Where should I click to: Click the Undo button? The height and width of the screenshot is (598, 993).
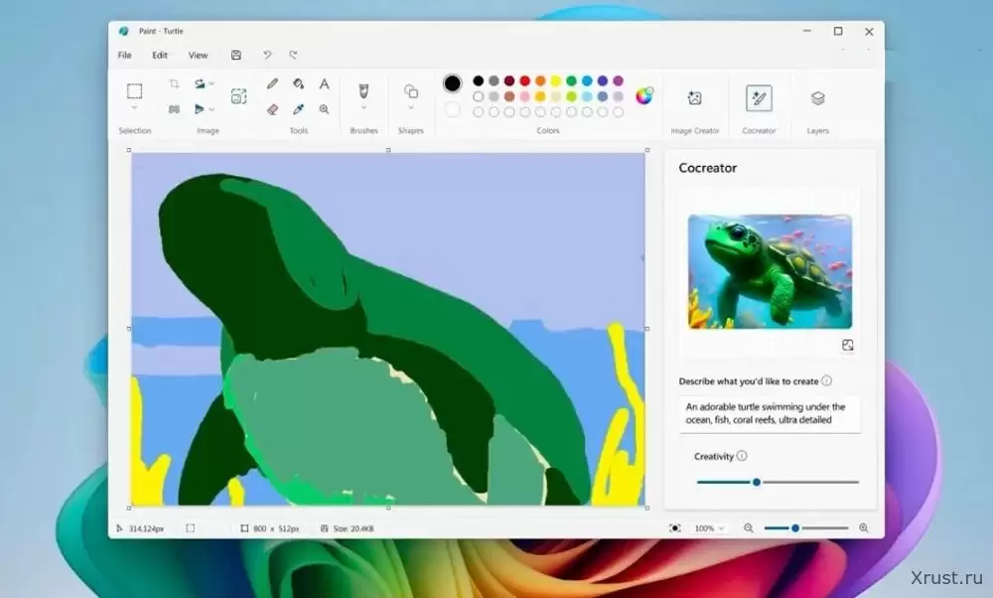point(267,56)
